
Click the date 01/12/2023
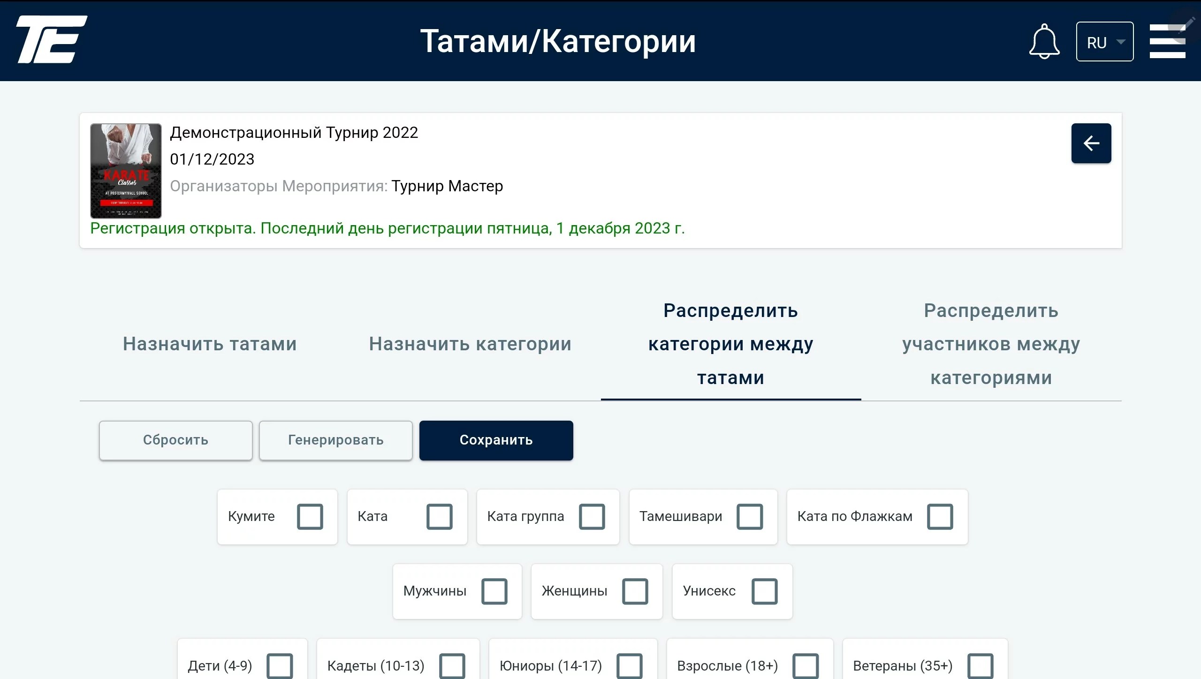212,159
